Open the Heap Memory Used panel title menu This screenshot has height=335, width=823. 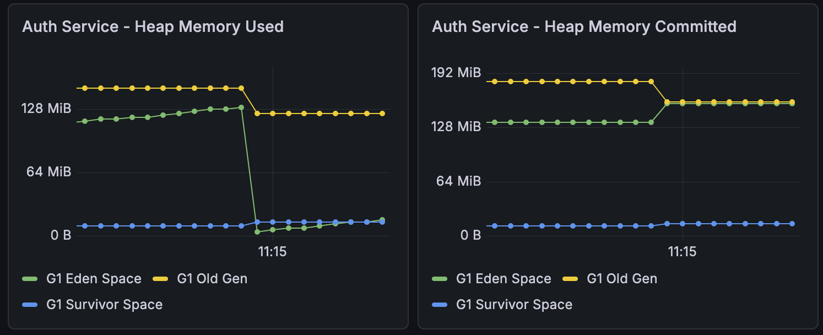point(153,26)
